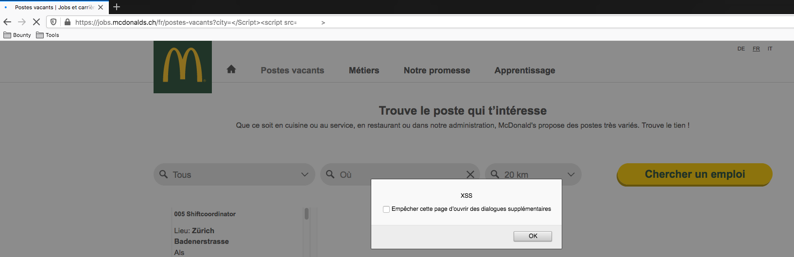Image resolution: width=794 pixels, height=257 pixels.
Task: Click the job list scrollbar handle
Action: point(307,214)
